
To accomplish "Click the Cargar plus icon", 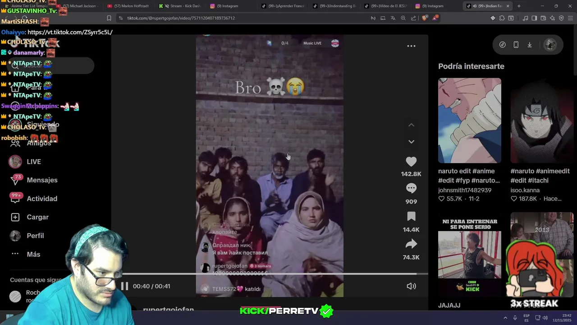I will (15, 217).
